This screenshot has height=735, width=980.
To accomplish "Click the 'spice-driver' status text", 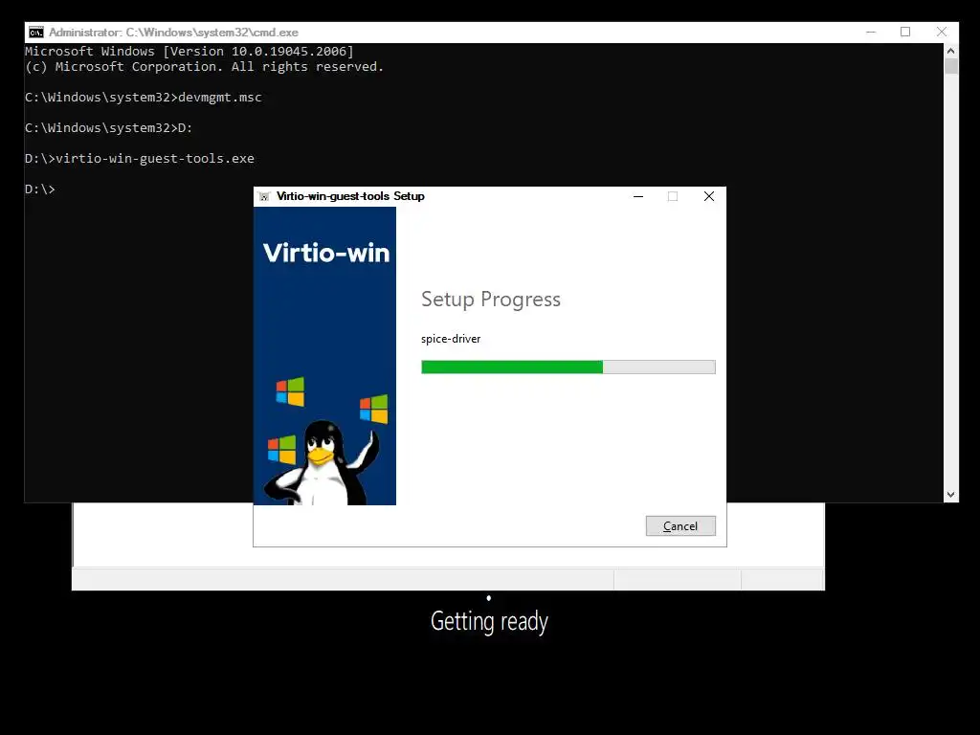I will click(x=451, y=339).
